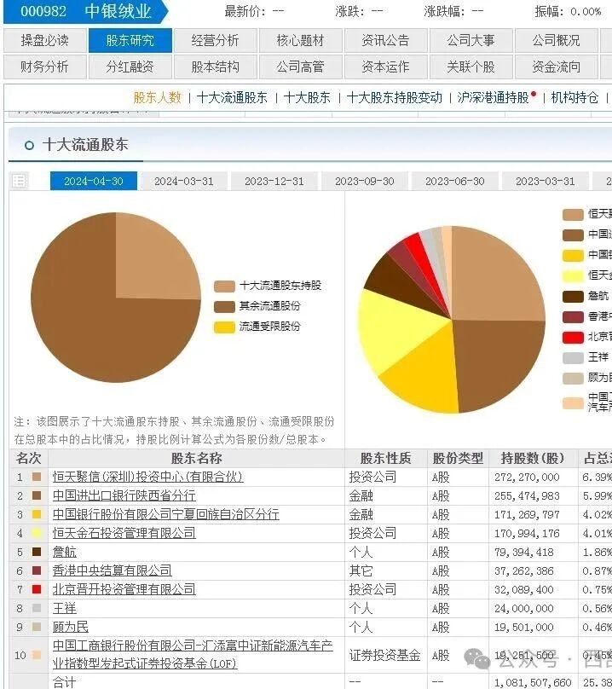Image resolution: width=612 pixels, height=689 pixels.
Task: Select the 2023-12-31 date tab
Action: coord(274,181)
